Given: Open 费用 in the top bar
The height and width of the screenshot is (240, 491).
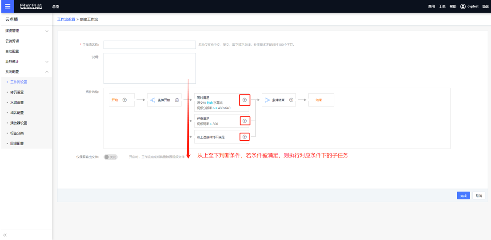Looking at the screenshot, I should pyautogui.click(x=431, y=7).
